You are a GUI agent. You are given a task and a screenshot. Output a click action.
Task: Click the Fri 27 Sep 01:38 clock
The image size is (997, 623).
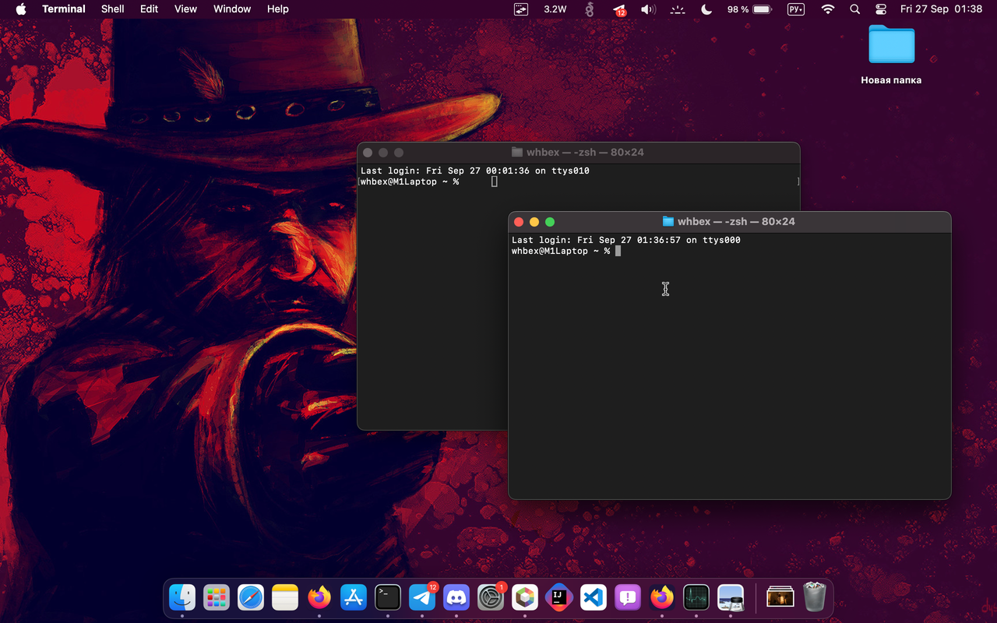pyautogui.click(x=941, y=9)
